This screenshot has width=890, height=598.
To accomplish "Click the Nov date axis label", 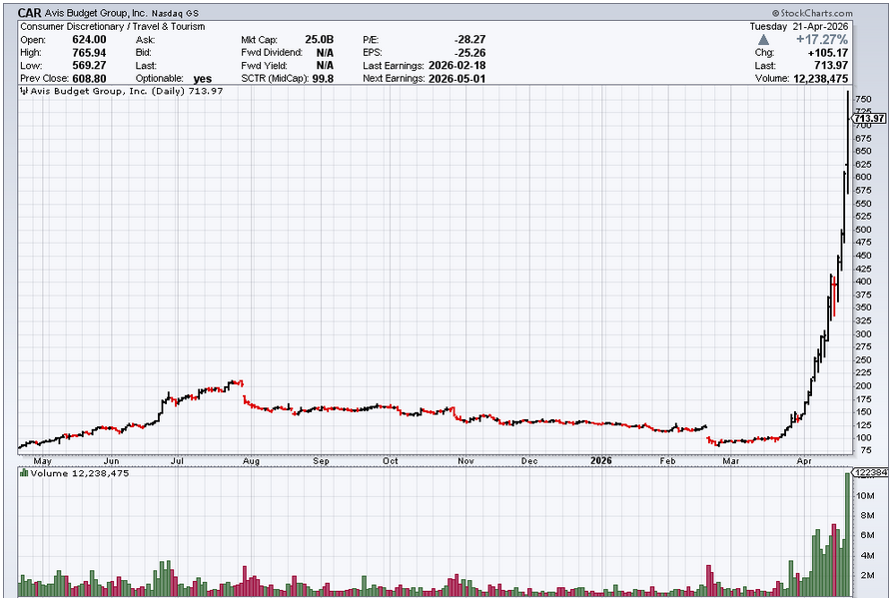I will point(465,461).
